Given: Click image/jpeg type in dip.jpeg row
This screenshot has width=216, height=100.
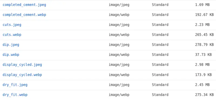Looking at the screenshot, I should [119, 45].
